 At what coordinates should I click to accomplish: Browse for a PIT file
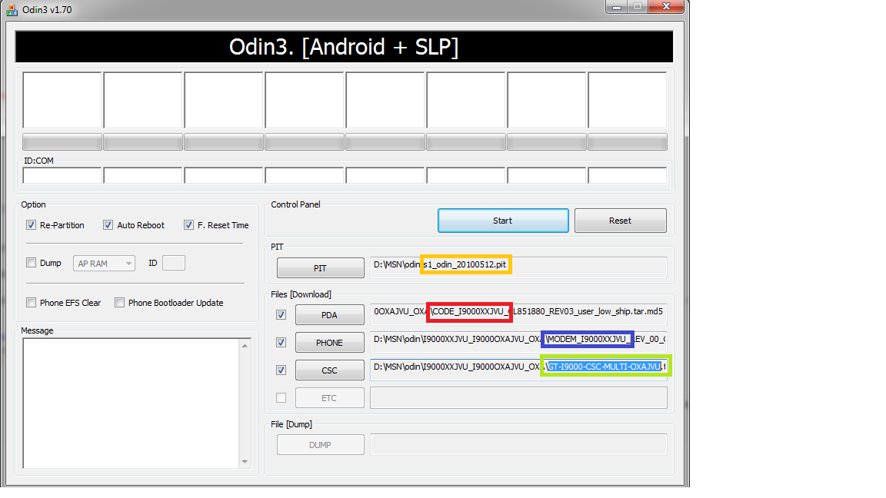click(321, 267)
